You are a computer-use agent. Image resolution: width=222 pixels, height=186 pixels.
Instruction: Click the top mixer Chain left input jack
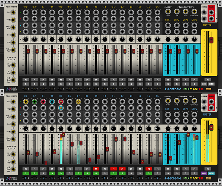(x=204, y=13)
